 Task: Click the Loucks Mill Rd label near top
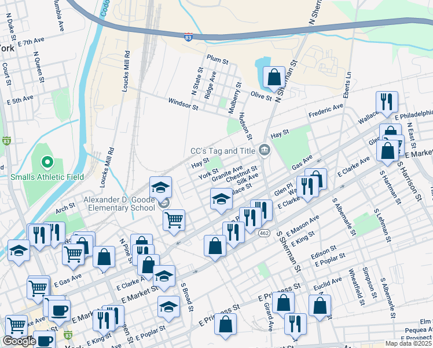126,71
